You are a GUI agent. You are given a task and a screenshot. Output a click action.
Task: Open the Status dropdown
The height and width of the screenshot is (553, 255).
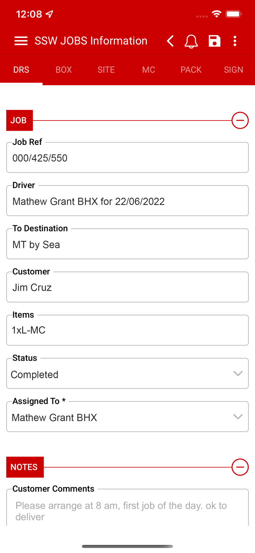(238, 373)
